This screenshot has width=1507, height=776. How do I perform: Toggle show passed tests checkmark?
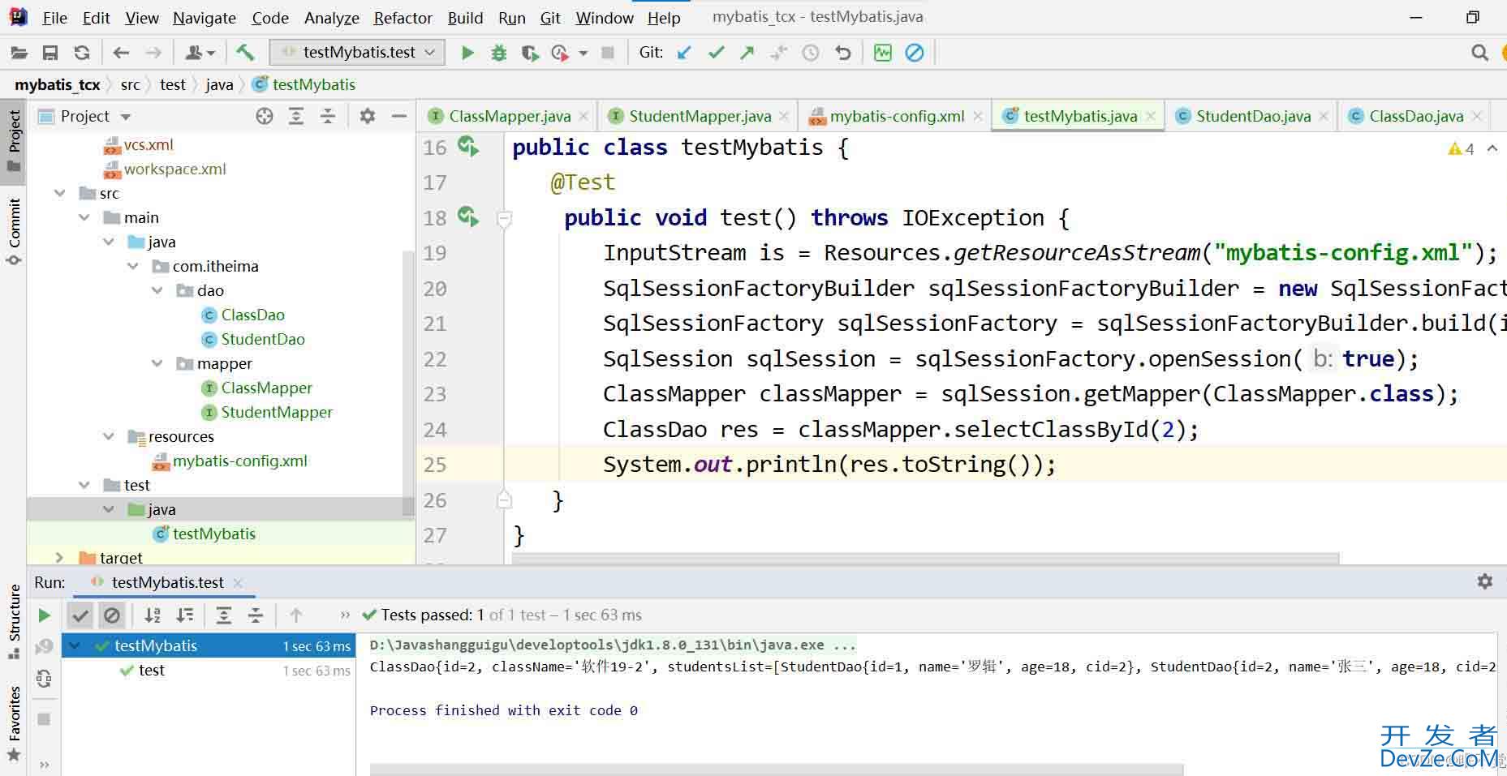80,615
